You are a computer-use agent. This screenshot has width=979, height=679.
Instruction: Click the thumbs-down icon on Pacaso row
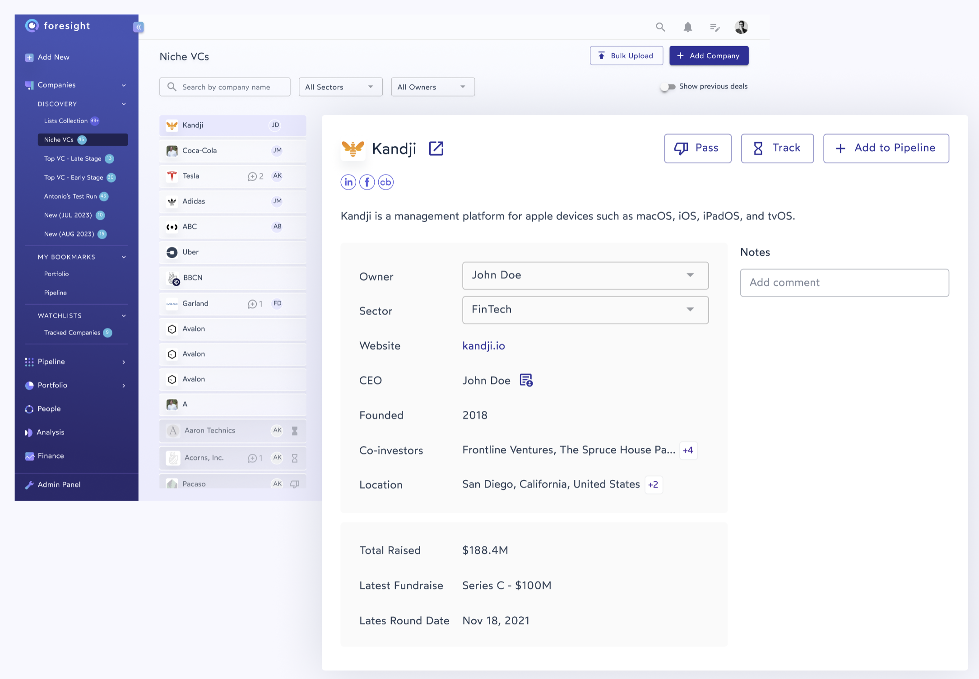point(295,484)
